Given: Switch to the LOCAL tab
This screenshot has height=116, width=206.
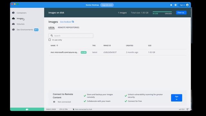Looking at the screenshot, I should (51, 27).
